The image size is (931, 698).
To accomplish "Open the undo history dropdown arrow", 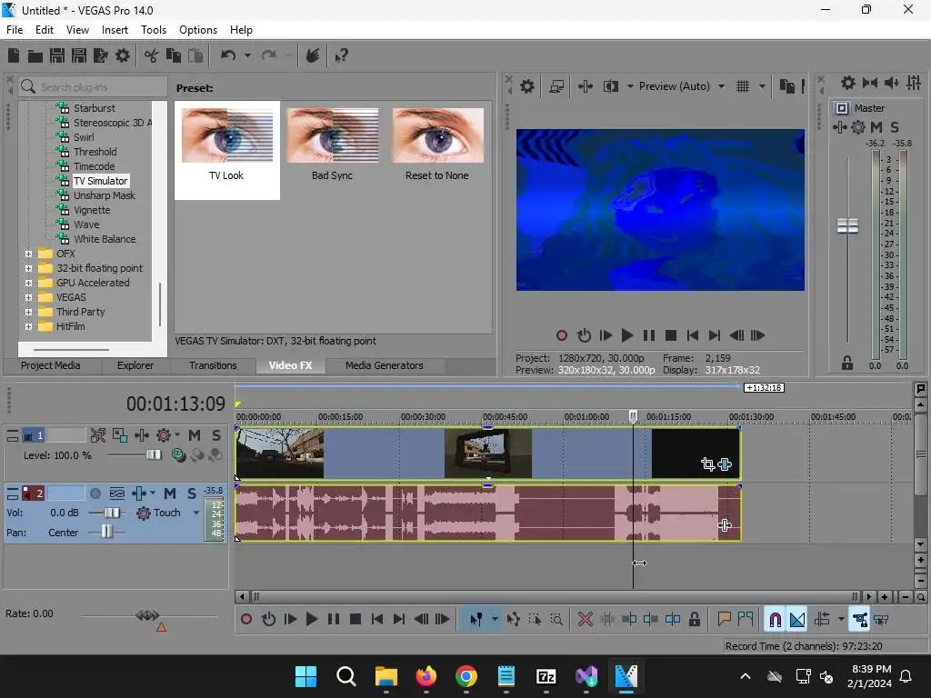I will (x=247, y=55).
